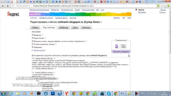This screenshot has width=171, height=96.
Task: Click the Yandex logo
Action: 13,14
